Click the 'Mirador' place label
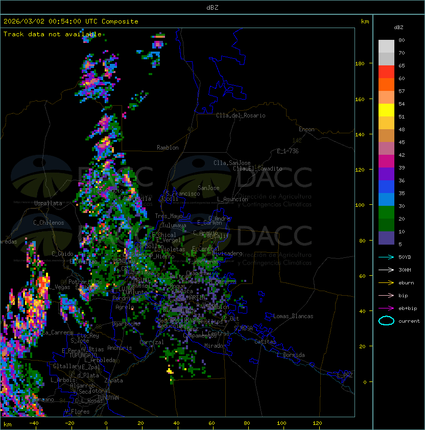 (215, 346)
